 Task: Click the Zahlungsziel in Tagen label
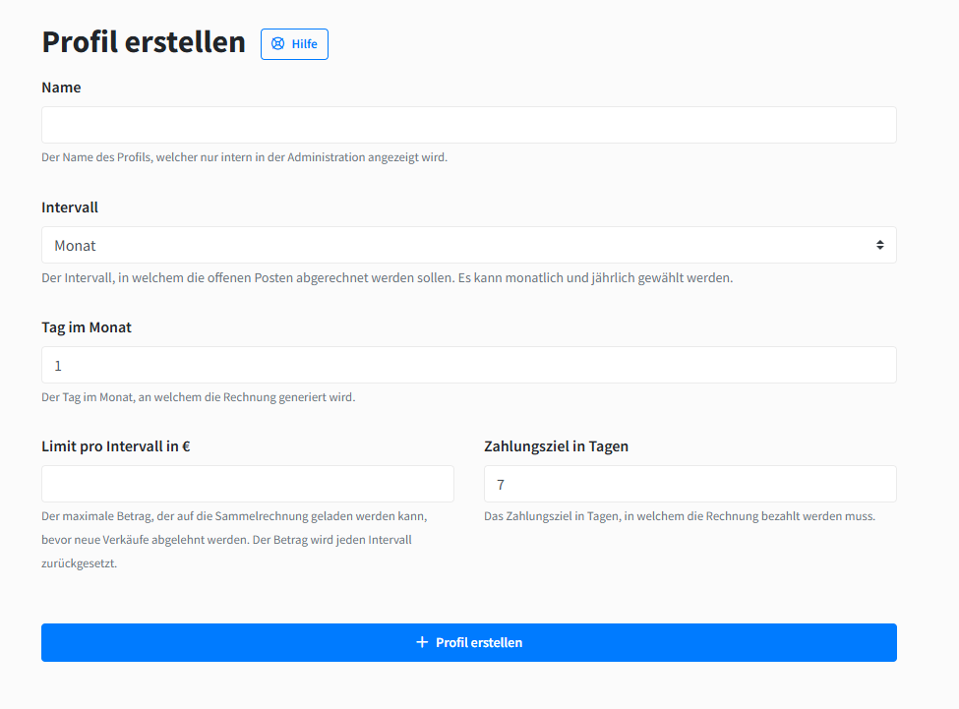pos(557,446)
